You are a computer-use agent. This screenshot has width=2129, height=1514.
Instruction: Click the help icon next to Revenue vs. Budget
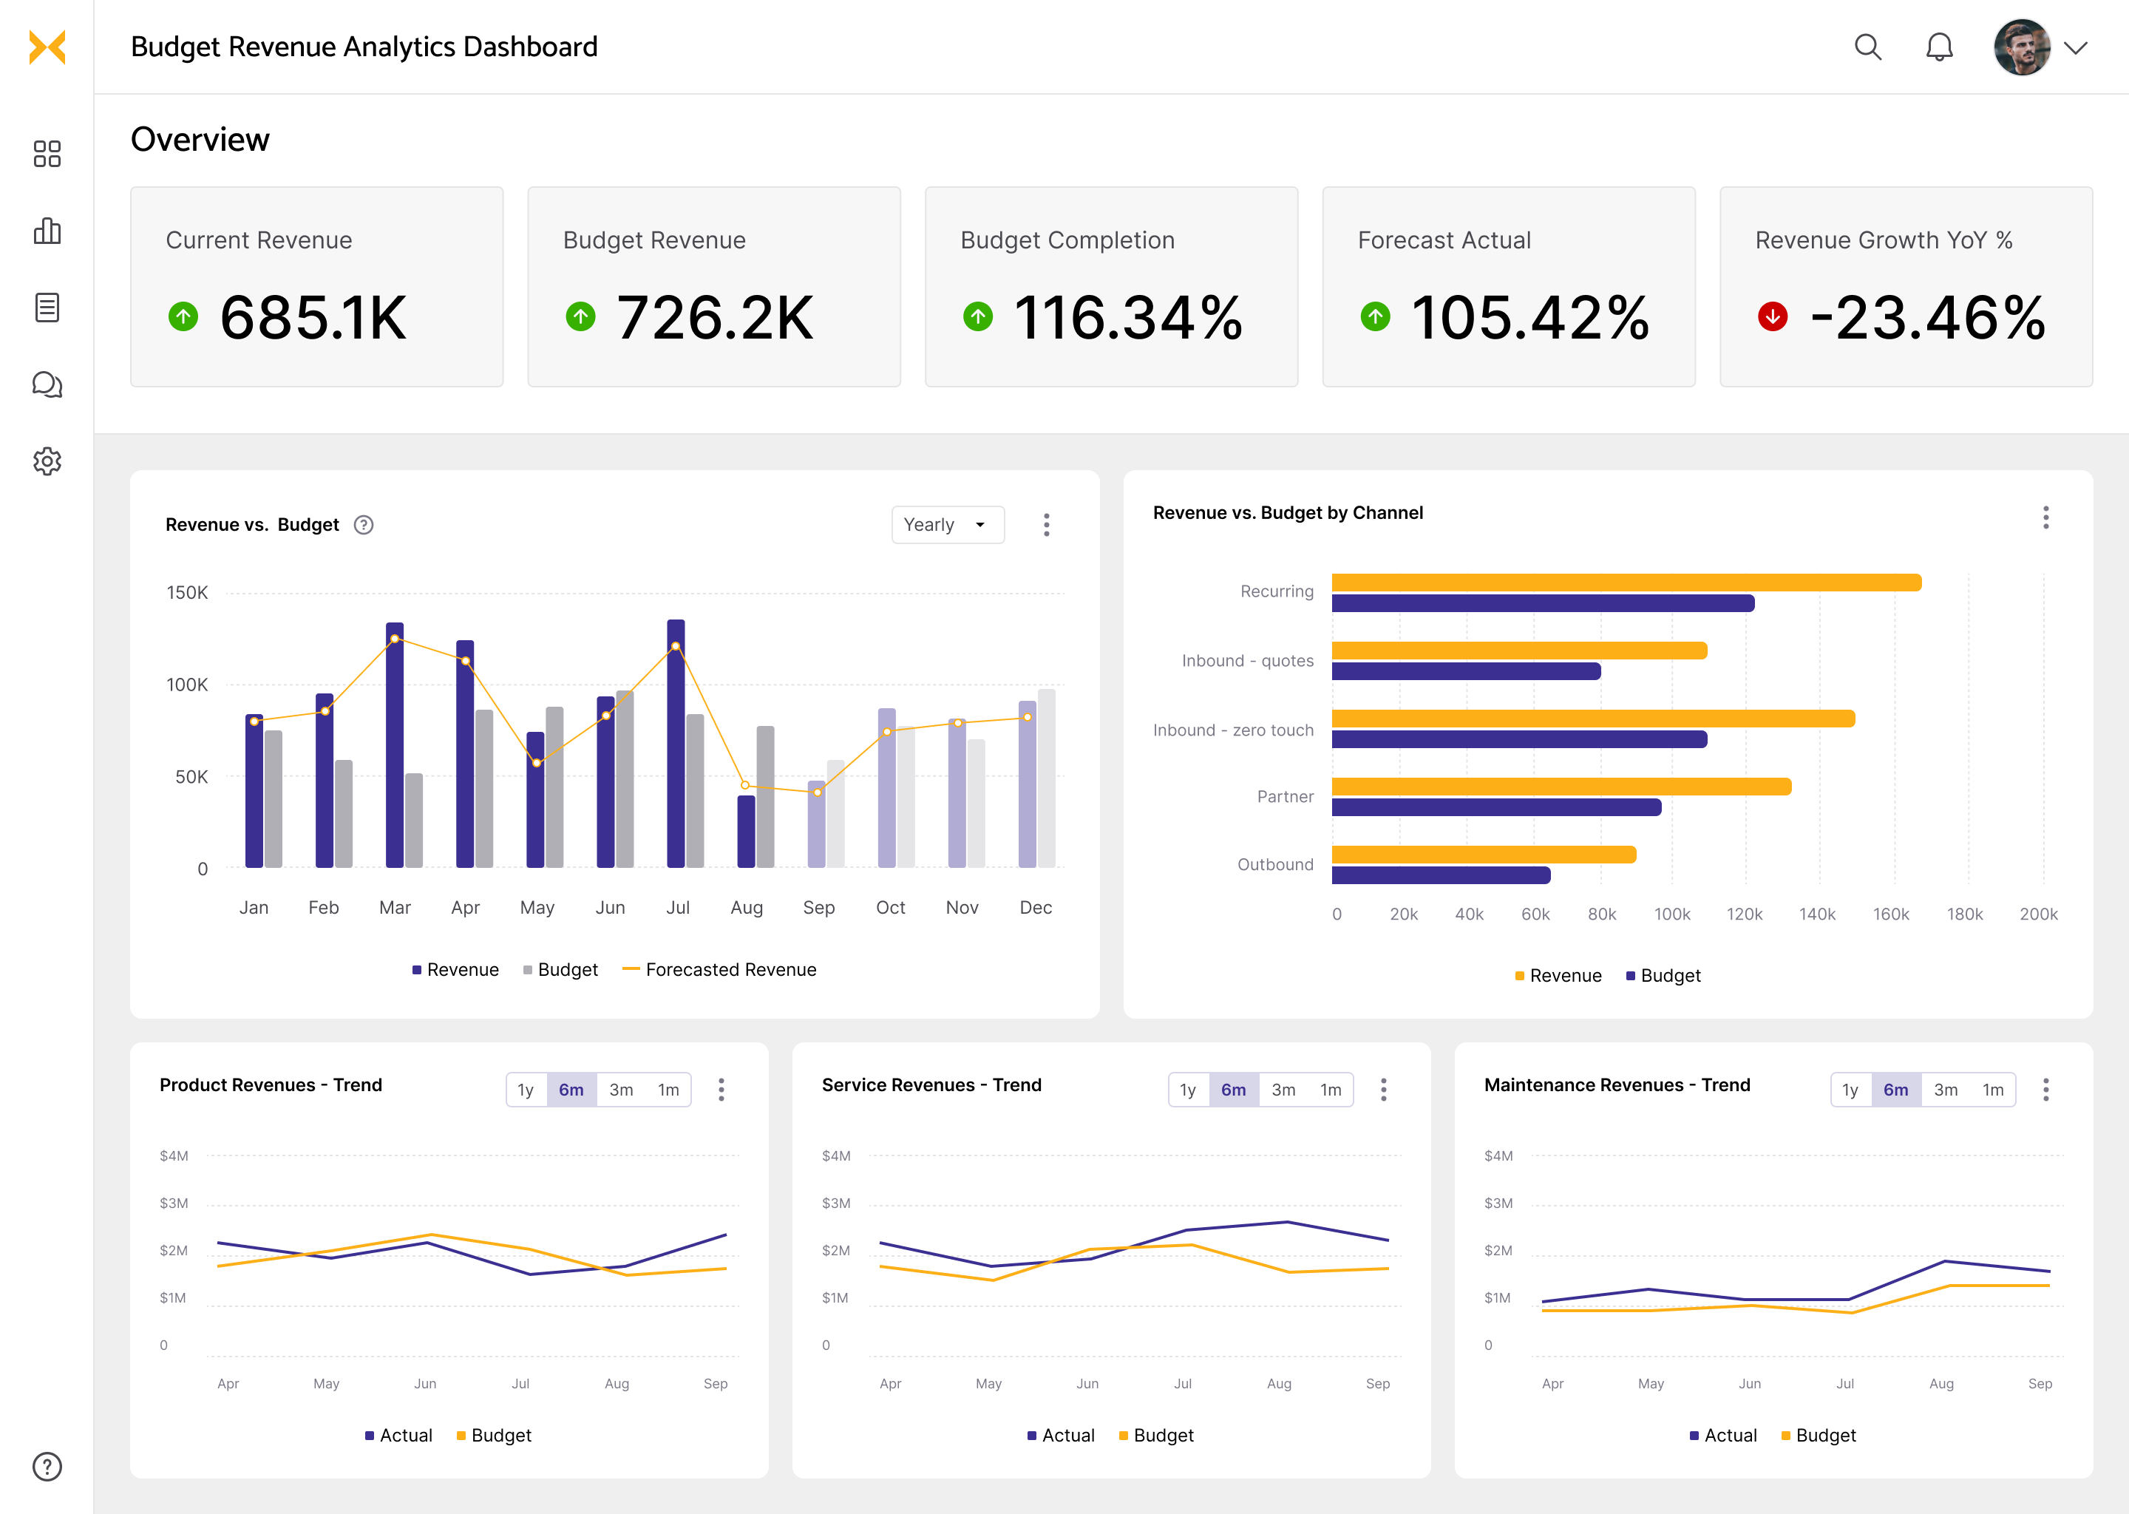[364, 525]
